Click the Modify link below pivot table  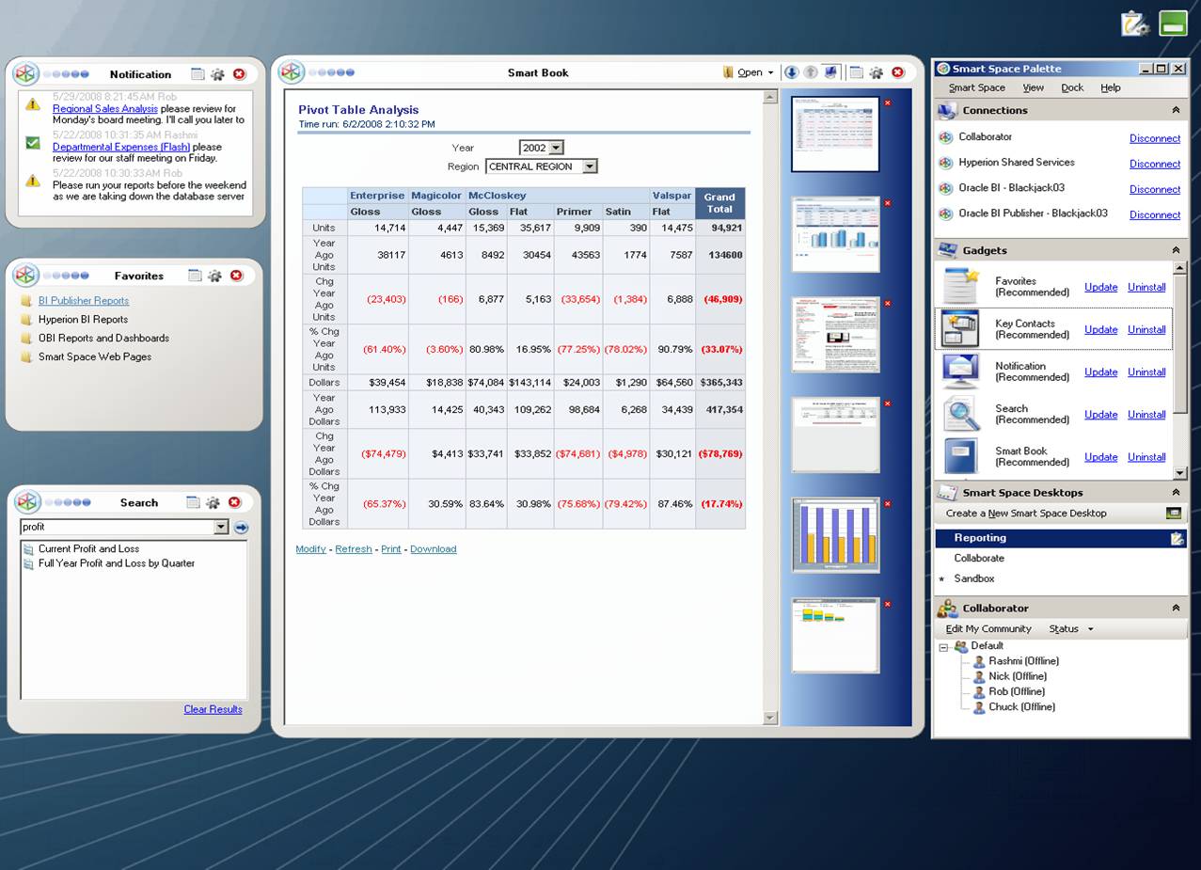point(310,549)
